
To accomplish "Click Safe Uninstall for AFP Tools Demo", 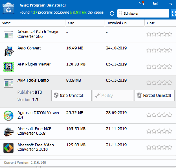I will pos(71,96).
